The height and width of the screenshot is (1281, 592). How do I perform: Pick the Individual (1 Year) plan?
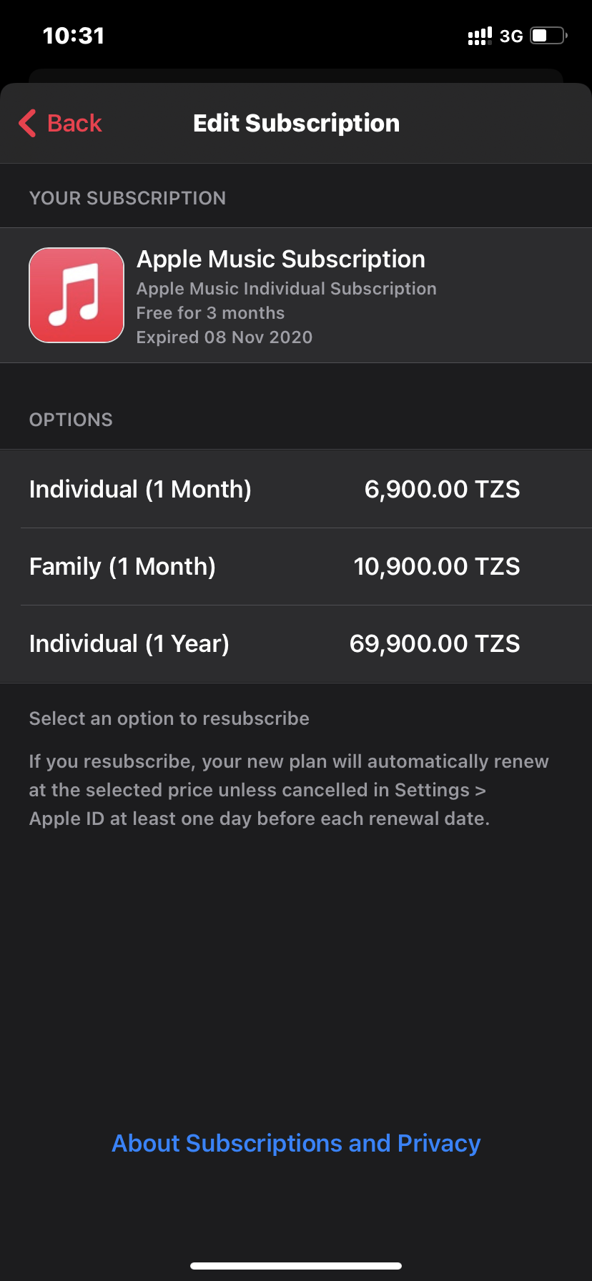pos(129,643)
